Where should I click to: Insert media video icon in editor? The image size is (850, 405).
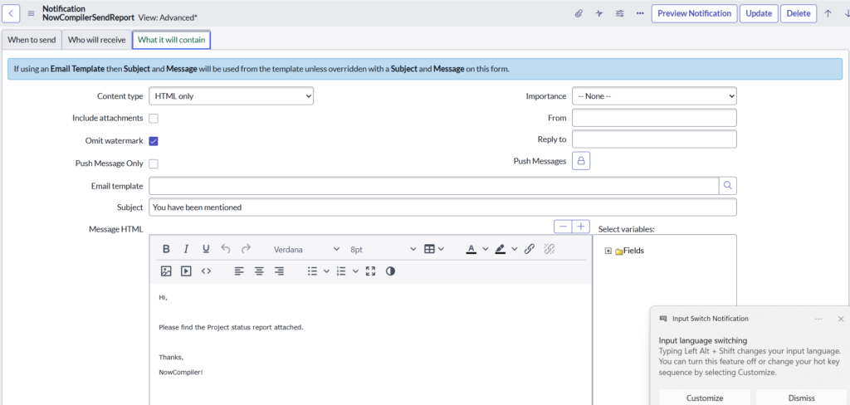pos(186,271)
